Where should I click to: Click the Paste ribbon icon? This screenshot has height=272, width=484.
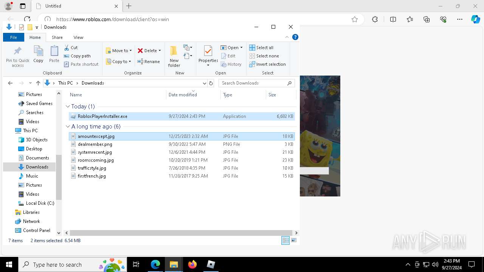(54, 54)
